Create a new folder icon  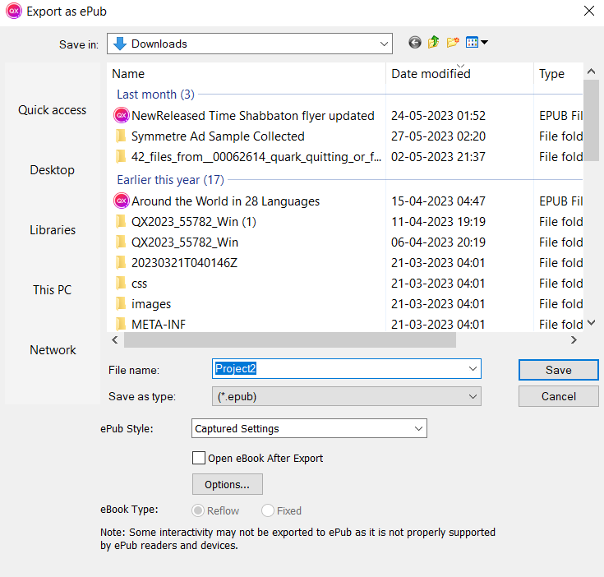click(x=453, y=42)
